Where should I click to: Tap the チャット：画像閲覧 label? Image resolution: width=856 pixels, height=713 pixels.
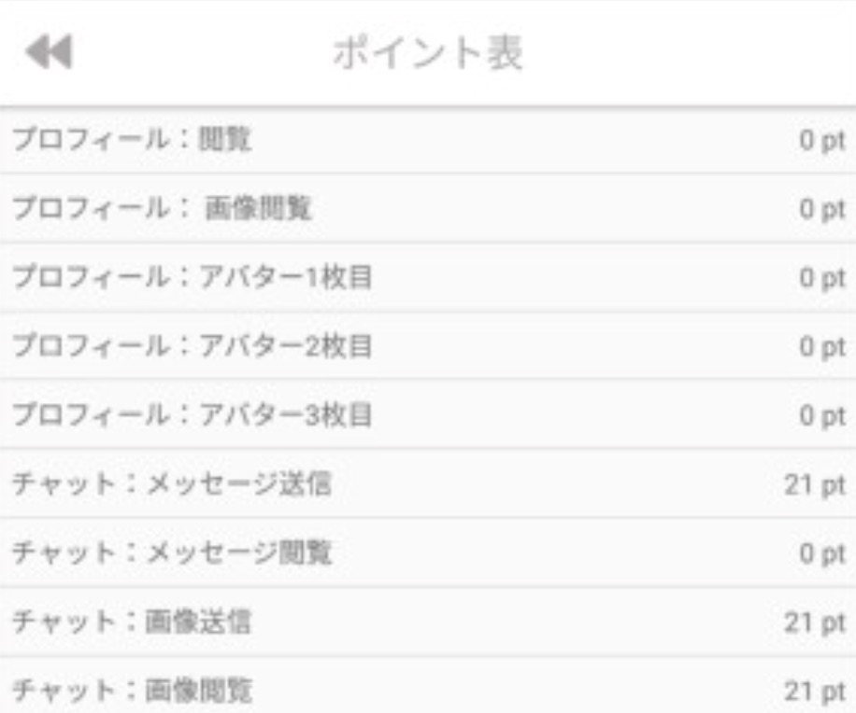131,692
